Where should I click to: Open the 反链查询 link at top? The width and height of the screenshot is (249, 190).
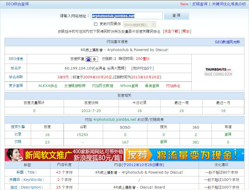point(200,4)
